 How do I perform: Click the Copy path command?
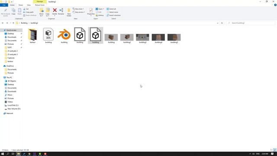[28, 12]
